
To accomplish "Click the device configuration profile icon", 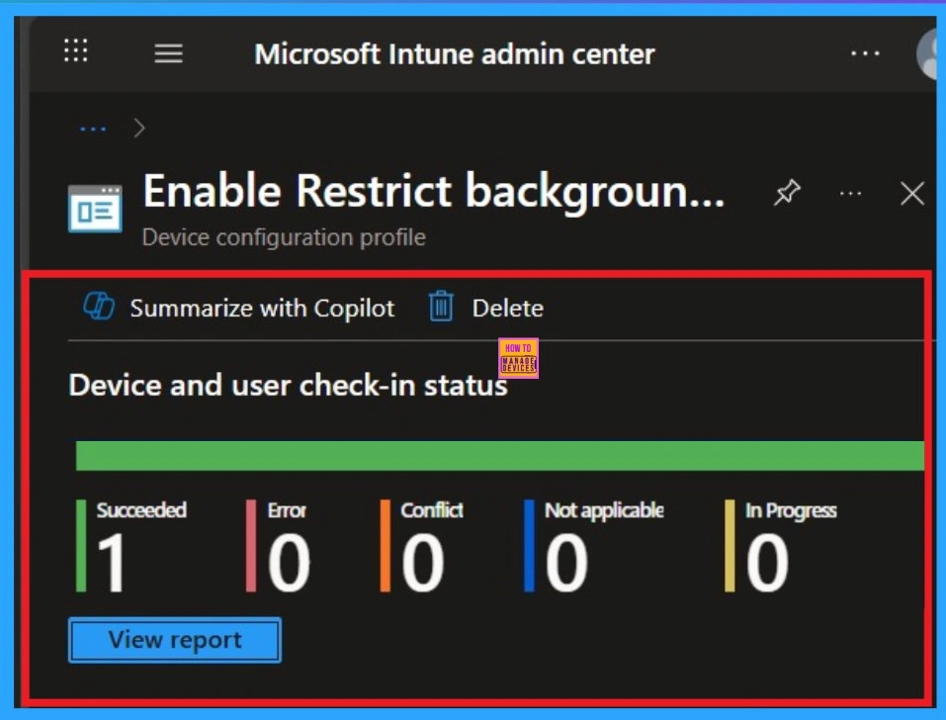I will click(x=95, y=209).
